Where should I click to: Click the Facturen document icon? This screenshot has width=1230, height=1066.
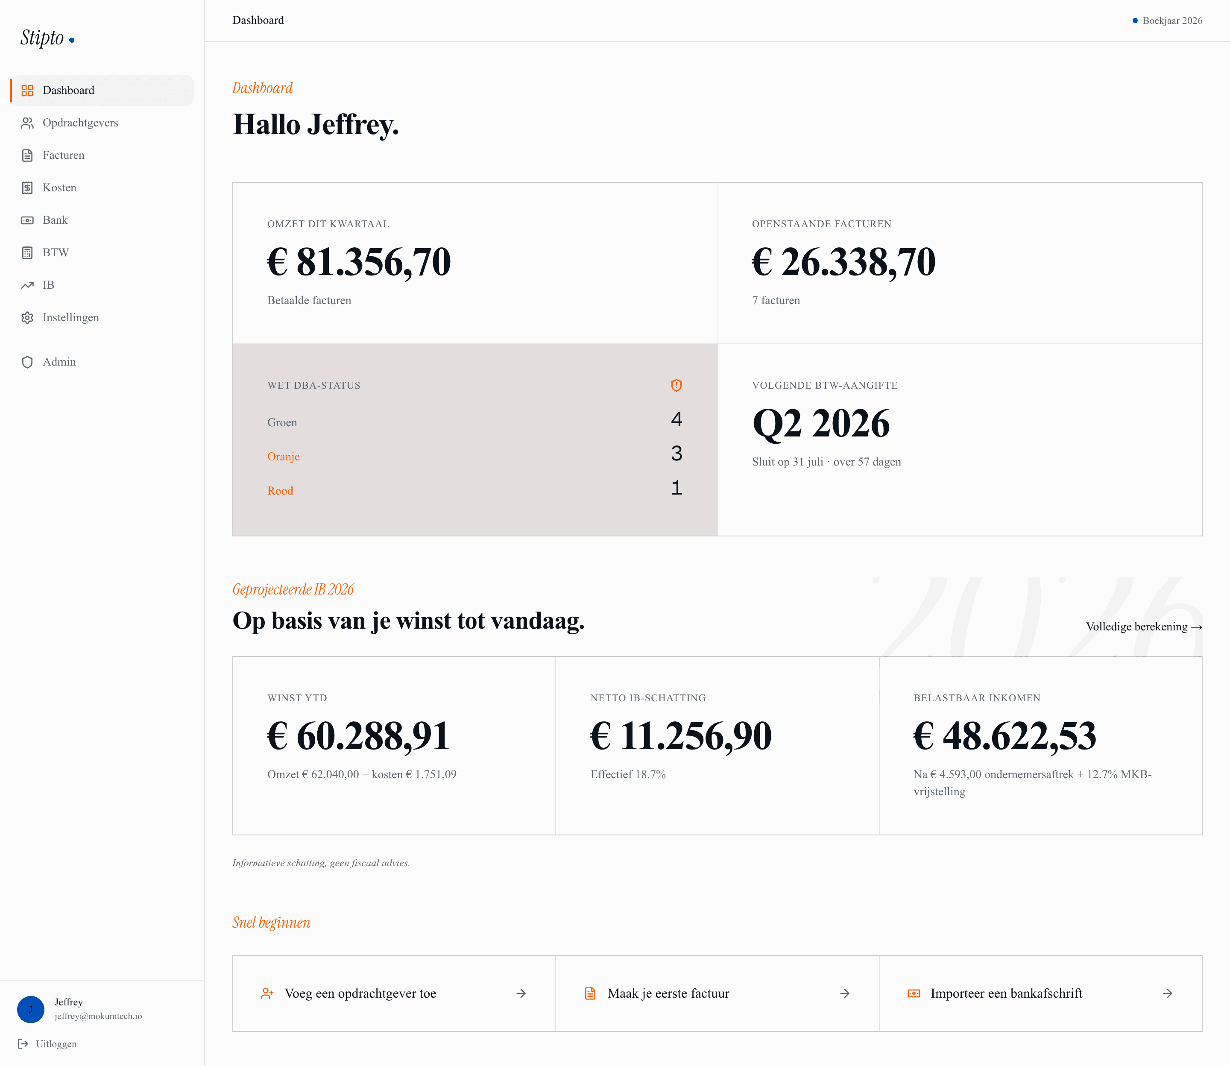coord(27,155)
